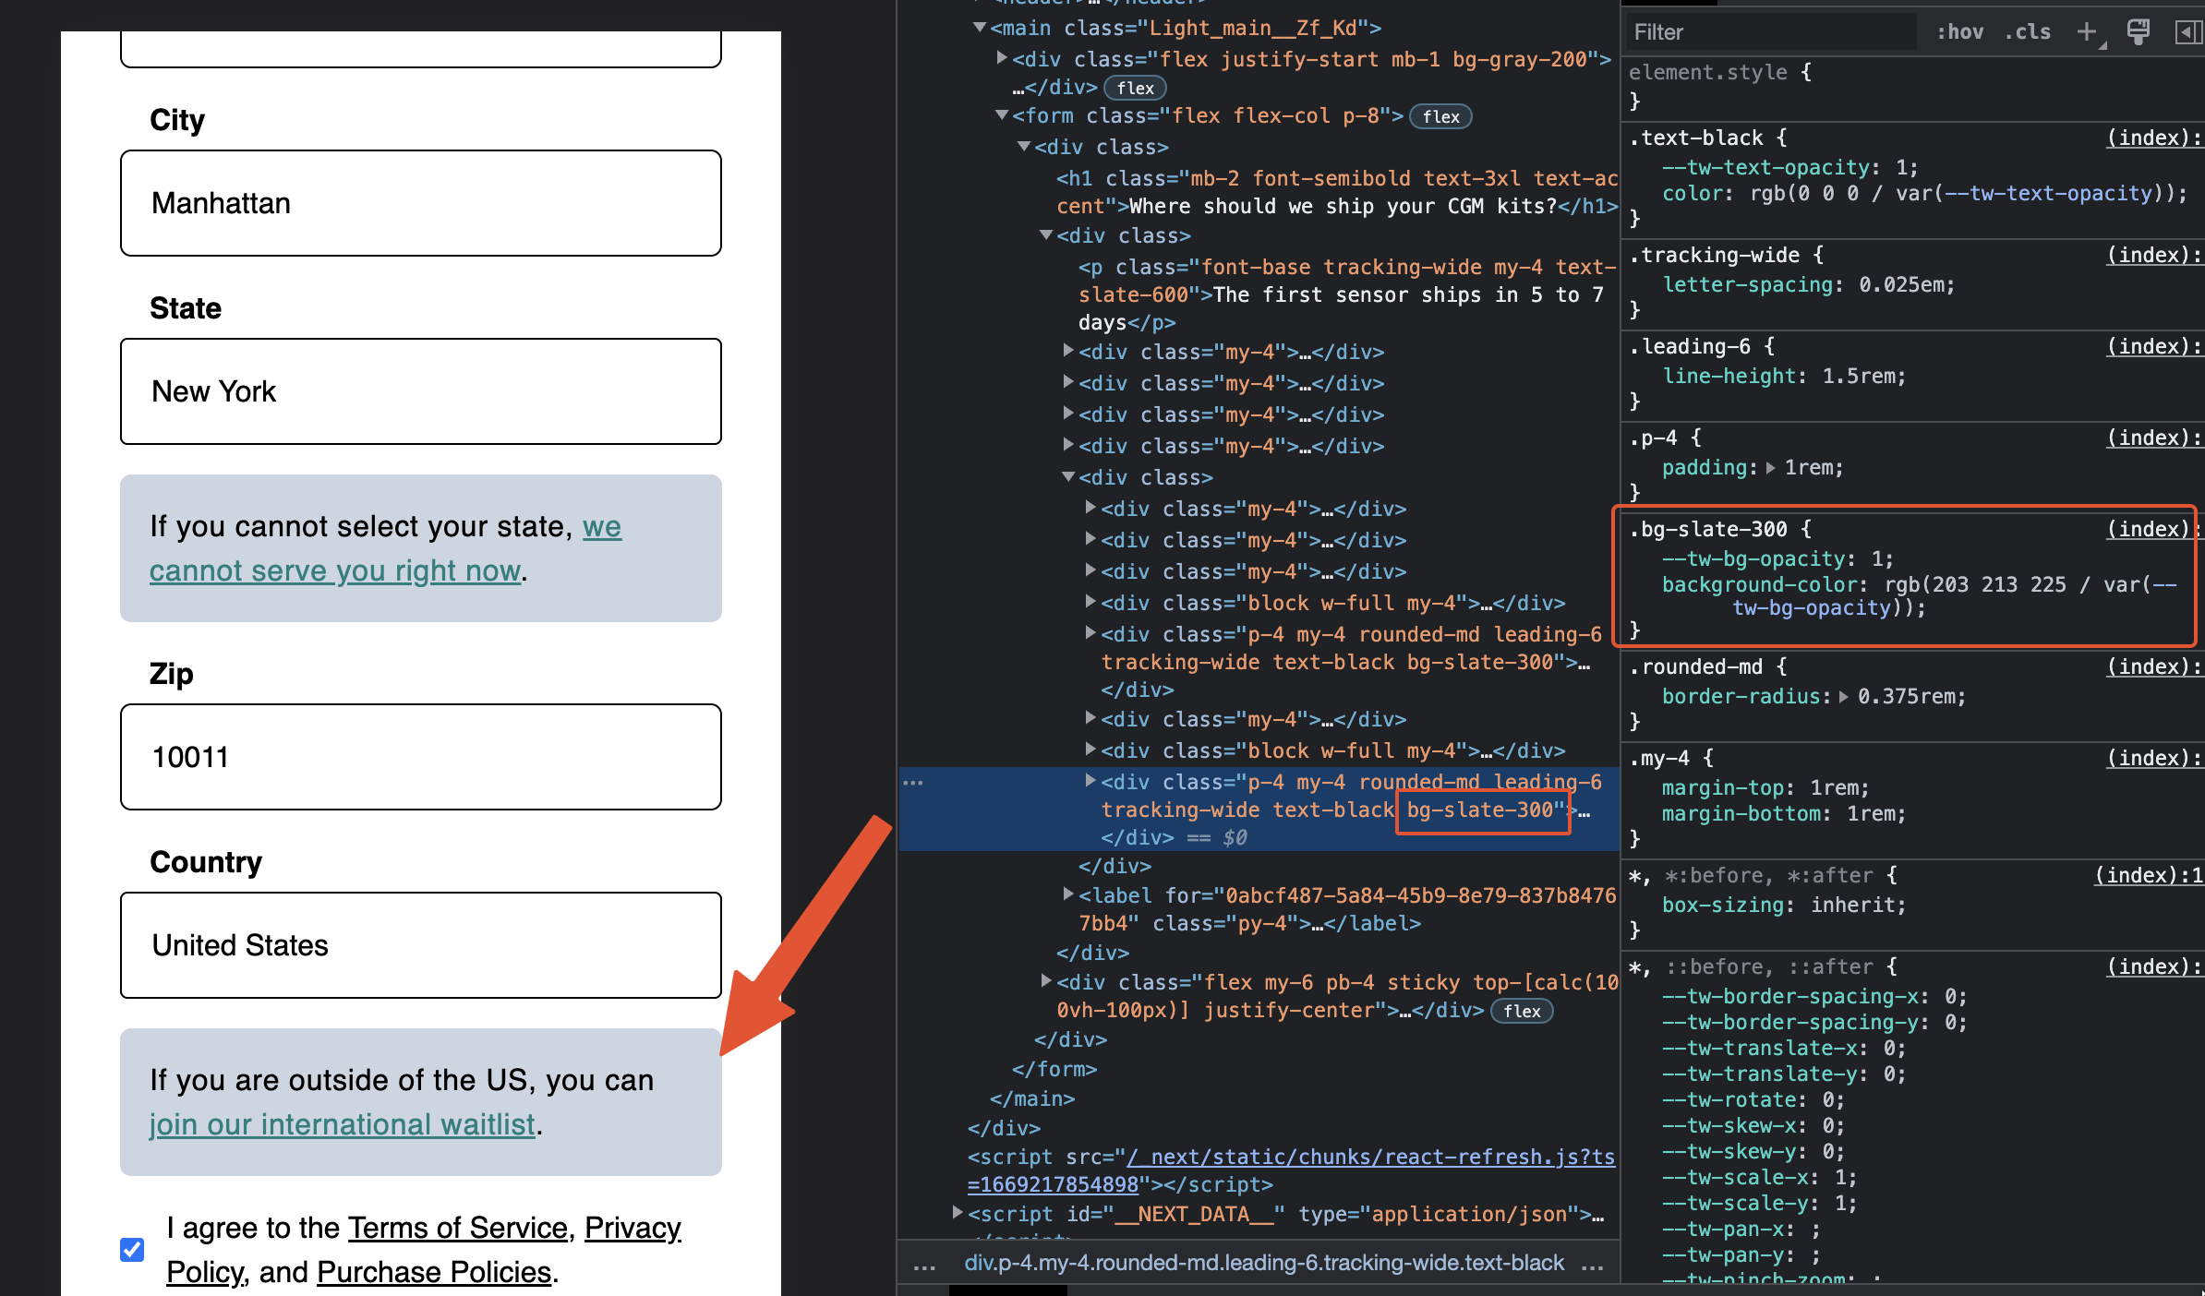The image size is (2205, 1296).
Task: Click the Terms of Service link
Action: coord(457,1228)
